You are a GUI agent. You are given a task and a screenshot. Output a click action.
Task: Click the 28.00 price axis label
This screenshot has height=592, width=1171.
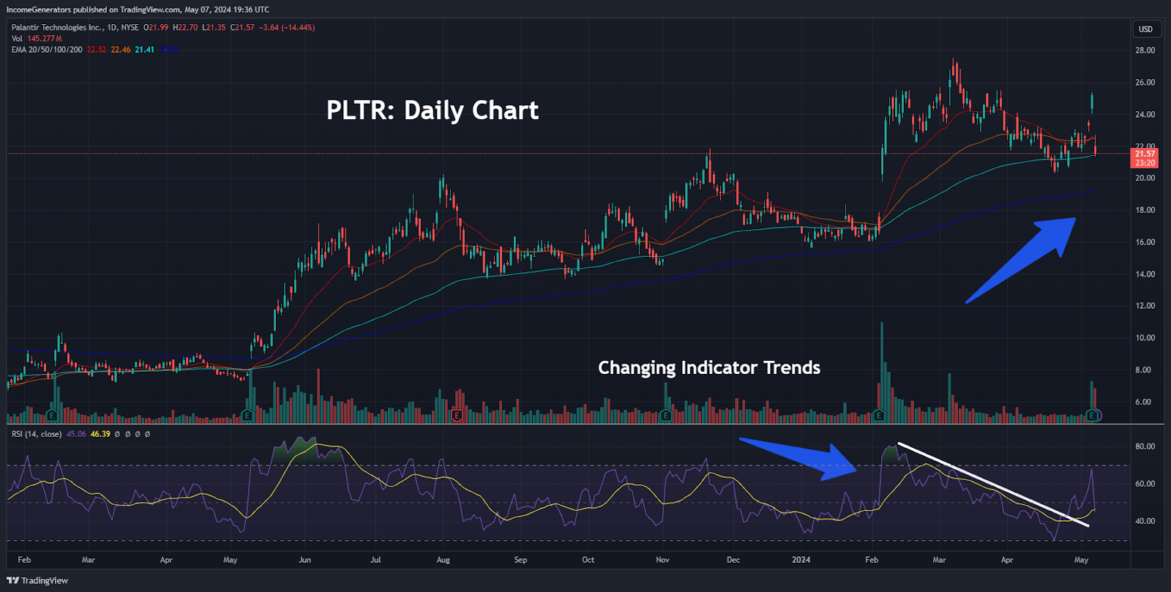click(x=1145, y=50)
